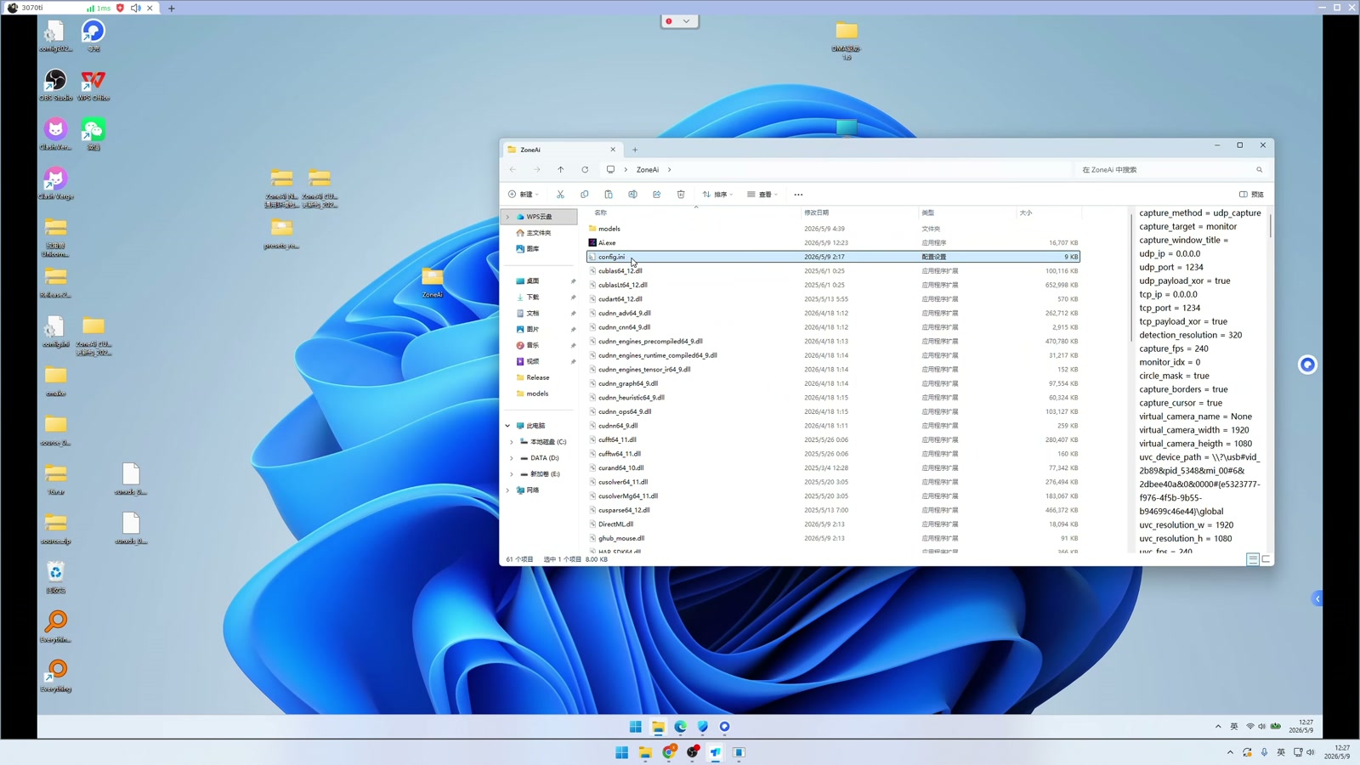Select the 3070ti remote session tab

[81, 8]
